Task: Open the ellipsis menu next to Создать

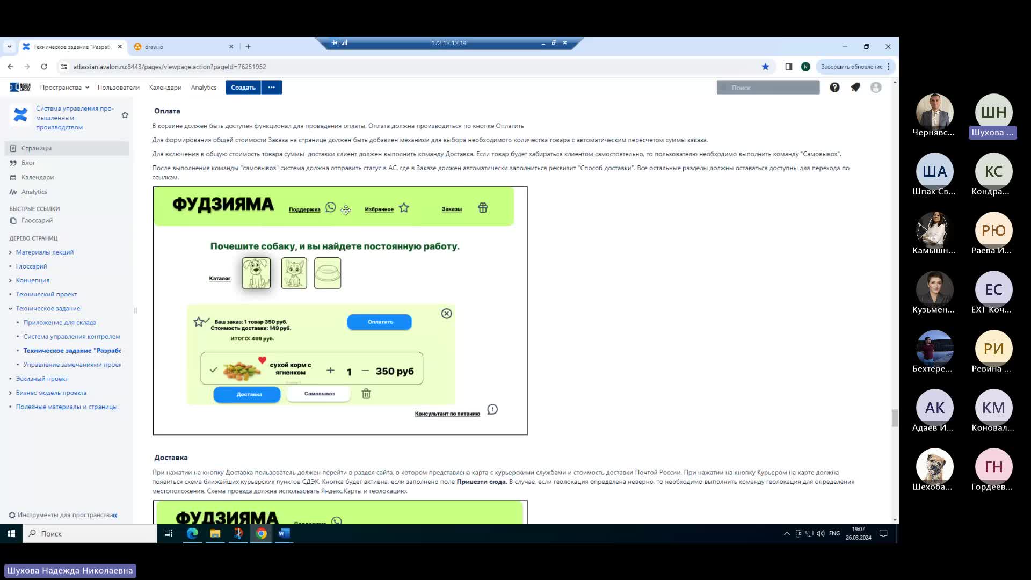Action: pyautogui.click(x=272, y=87)
